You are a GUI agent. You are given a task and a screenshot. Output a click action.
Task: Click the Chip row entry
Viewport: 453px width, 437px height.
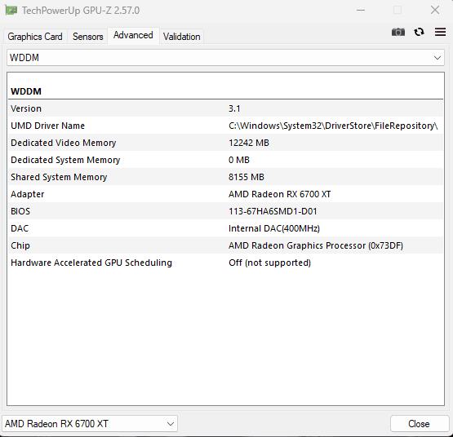pos(225,245)
